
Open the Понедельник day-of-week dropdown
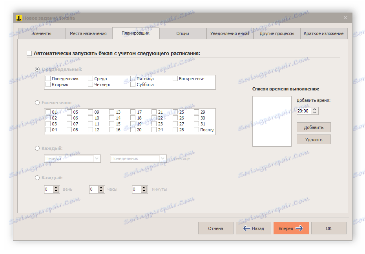(138, 158)
